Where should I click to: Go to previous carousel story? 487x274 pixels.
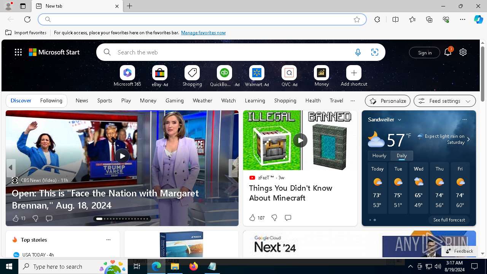[11, 167]
